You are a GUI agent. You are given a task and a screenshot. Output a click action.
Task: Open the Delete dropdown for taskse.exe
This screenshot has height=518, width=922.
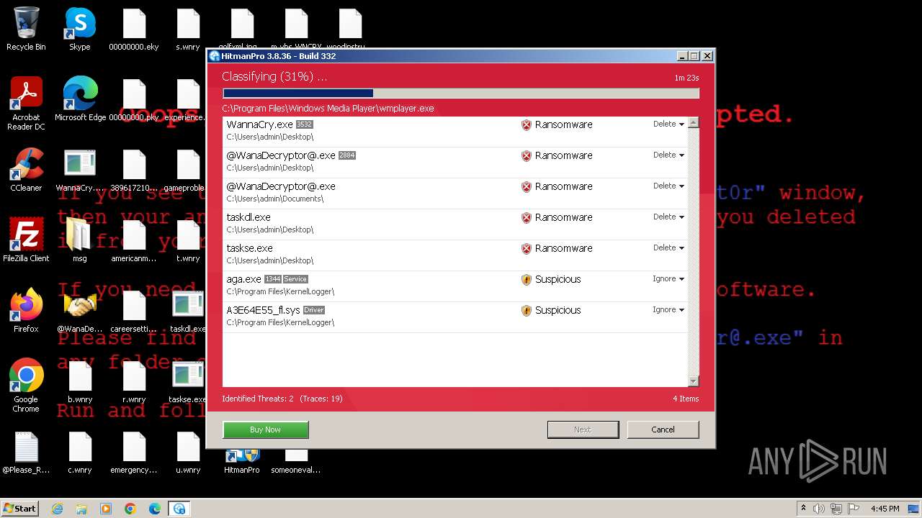click(x=668, y=247)
